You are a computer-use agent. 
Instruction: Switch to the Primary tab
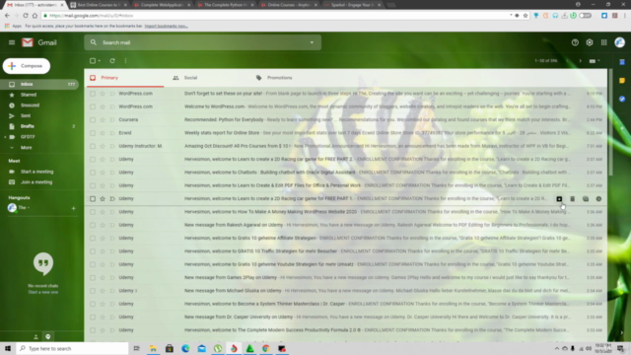[x=125, y=78]
